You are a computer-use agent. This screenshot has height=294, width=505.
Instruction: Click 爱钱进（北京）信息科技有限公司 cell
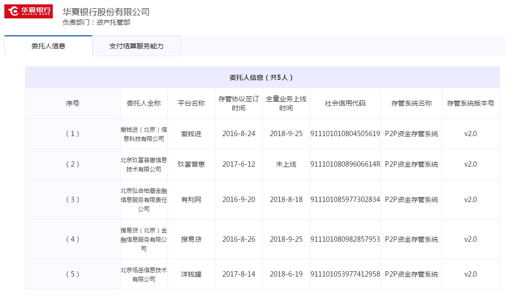[x=144, y=134]
